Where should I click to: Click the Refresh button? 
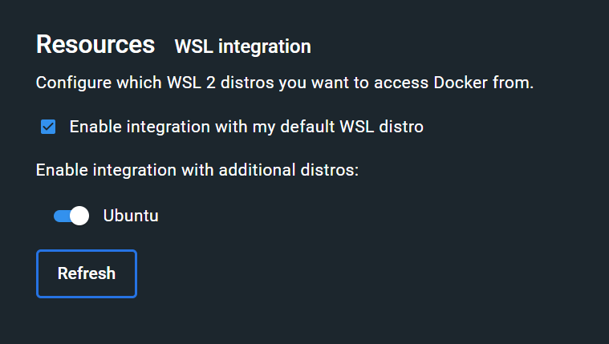point(87,273)
